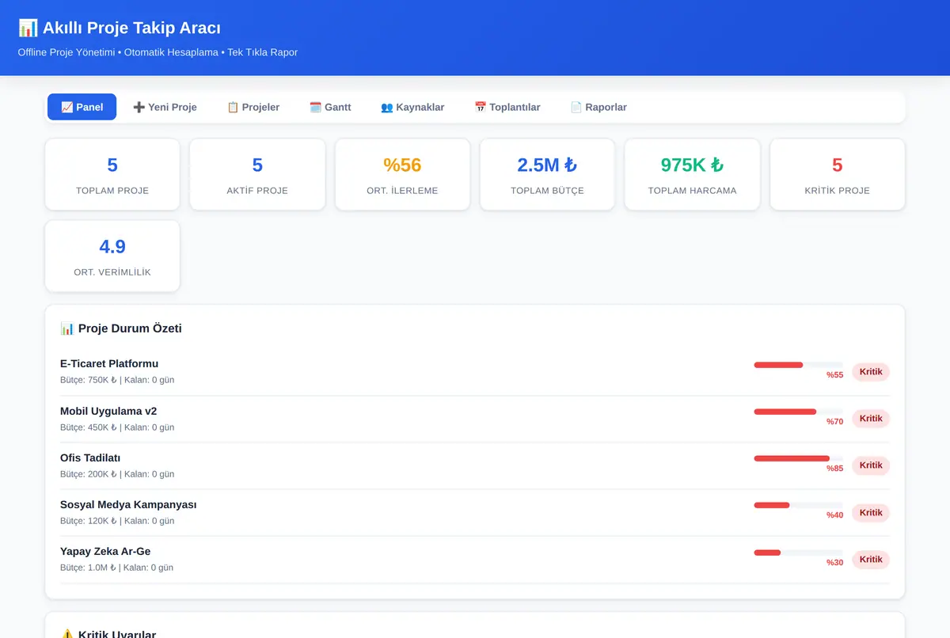Click the 'Bütçe: 750K ₺ | Kalan: 0 gün' text
950x638 pixels.
[117, 380]
